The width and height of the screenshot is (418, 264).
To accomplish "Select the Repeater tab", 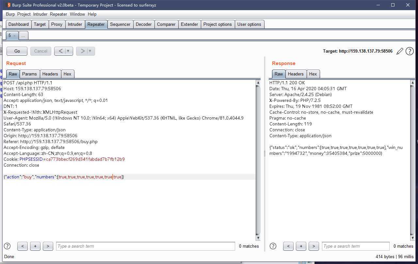I will (x=96, y=24).
